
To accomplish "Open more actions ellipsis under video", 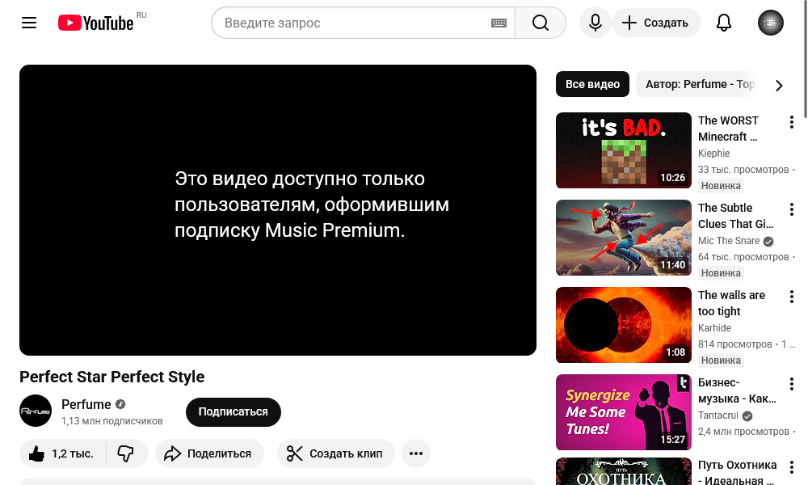I will point(416,453).
